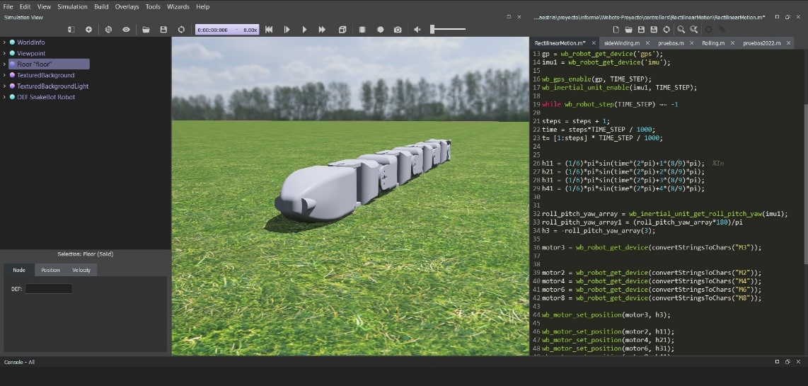Image resolution: width=808 pixels, height=386 pixels.
Task: Expand the WorldInfo tree node
Action: [x=4, y=42]
